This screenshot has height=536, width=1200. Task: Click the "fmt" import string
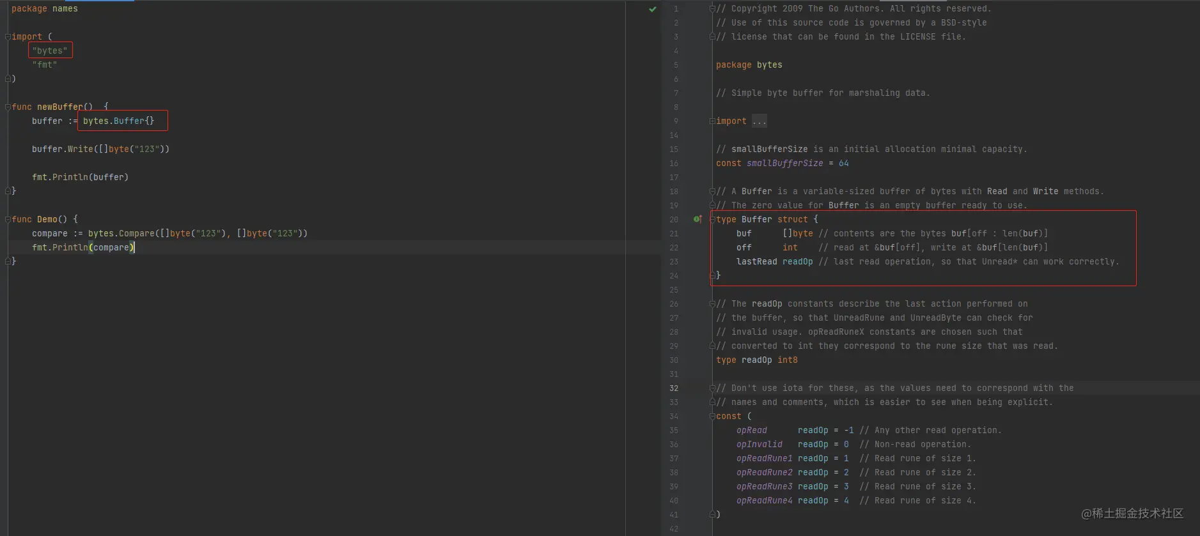pos(45,65)
